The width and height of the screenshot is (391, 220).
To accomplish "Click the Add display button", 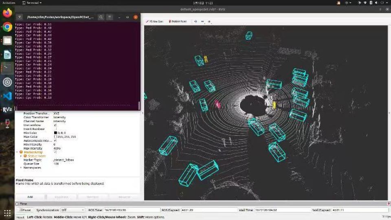I will pos(30,197).
